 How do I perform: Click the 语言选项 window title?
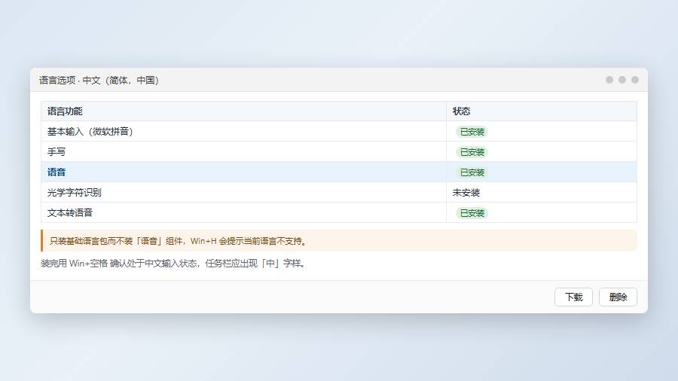[99, 81]
